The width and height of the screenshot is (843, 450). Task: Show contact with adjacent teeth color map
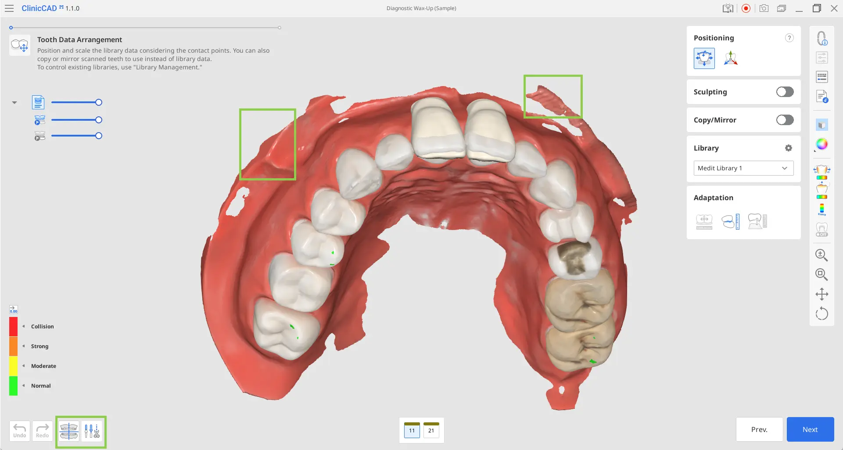point(822,172)
